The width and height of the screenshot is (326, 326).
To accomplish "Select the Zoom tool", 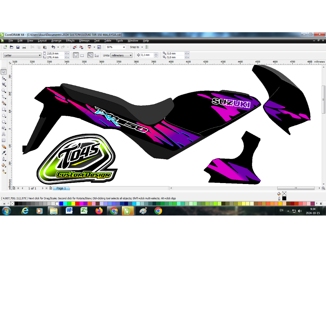I will pyautogui.click(x=4, y=91).
